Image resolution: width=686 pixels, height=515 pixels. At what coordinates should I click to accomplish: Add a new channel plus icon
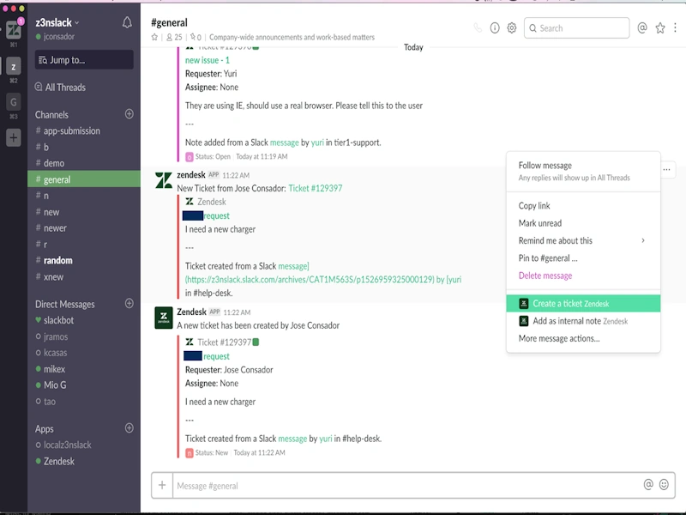(x=129, y=114)
